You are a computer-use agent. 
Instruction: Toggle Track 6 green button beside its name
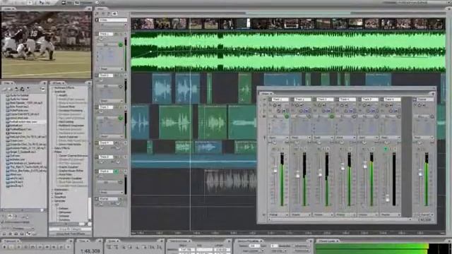click(116, 171)
